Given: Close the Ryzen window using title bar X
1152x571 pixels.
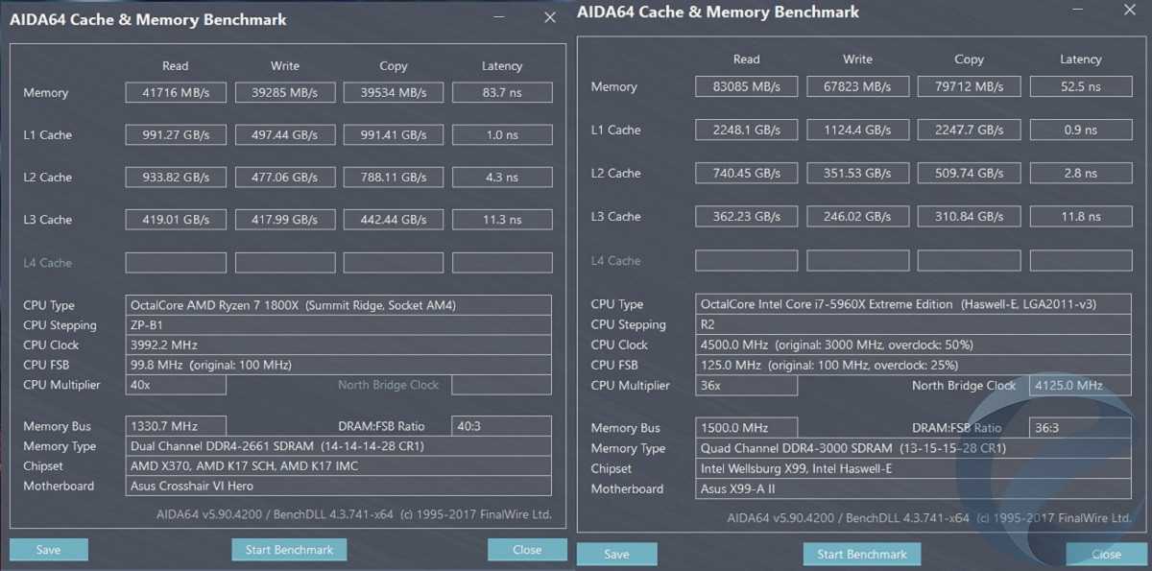Looking at the screenshot, I should tap(549, 17).
